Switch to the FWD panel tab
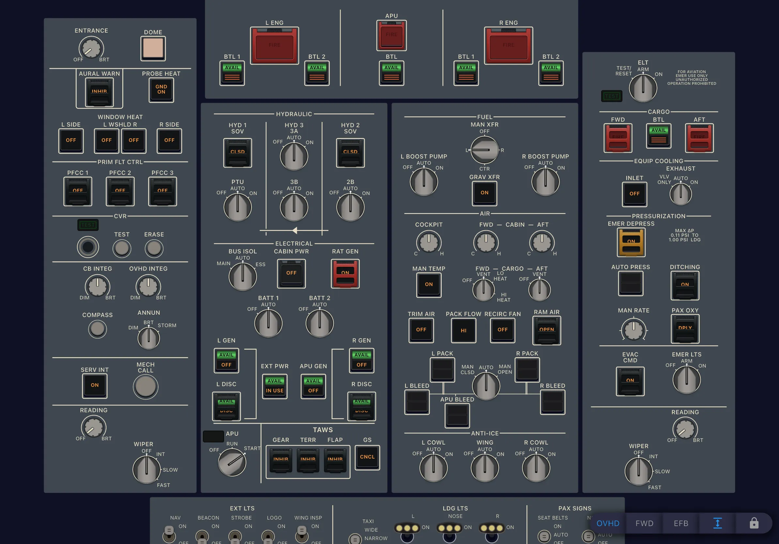Viewport: 779px width, 544px height. (x=644, y=523)
